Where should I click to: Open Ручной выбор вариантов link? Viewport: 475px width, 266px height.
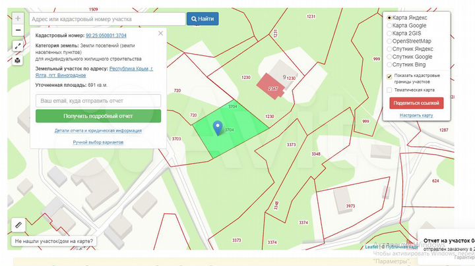point(98,142)
